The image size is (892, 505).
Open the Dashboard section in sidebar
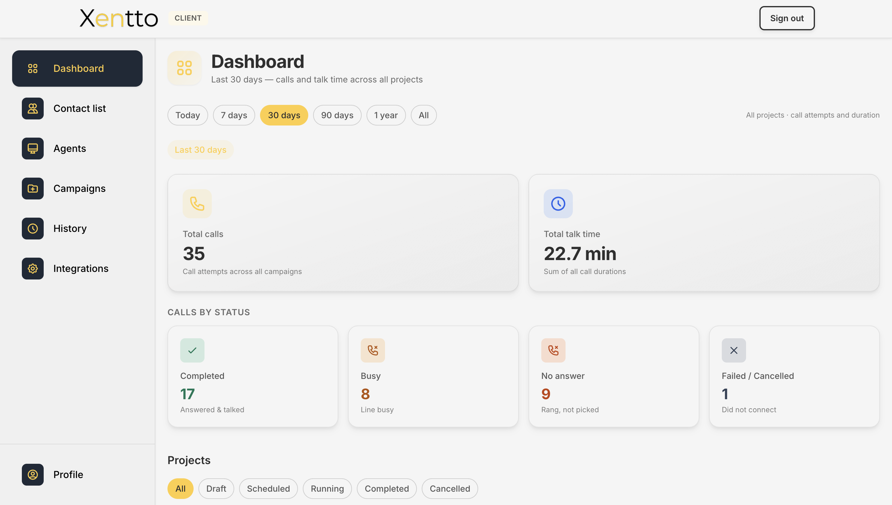[x=77, y=68]
